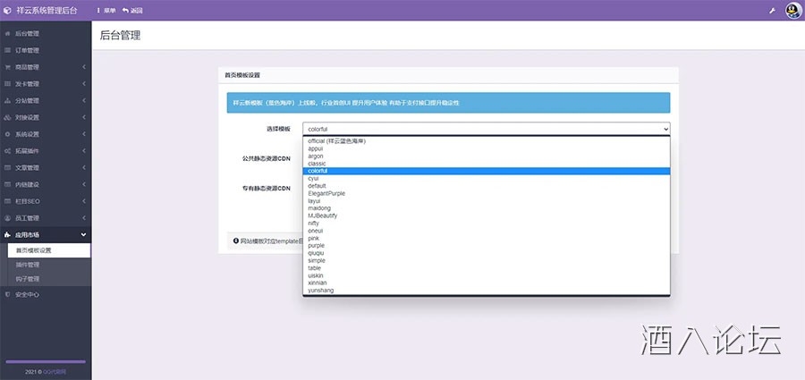Click the 菜单 toggle icon in header
Image resolution: width=805 pixels, height=380 pixels.
(106, 10)
